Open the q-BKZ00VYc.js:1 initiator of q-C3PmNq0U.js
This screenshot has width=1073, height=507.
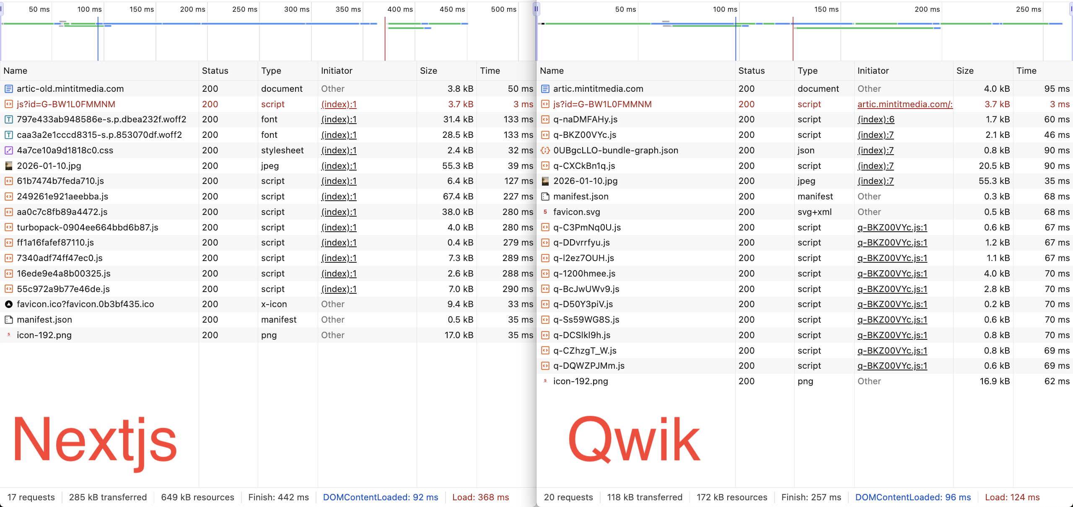891,228
